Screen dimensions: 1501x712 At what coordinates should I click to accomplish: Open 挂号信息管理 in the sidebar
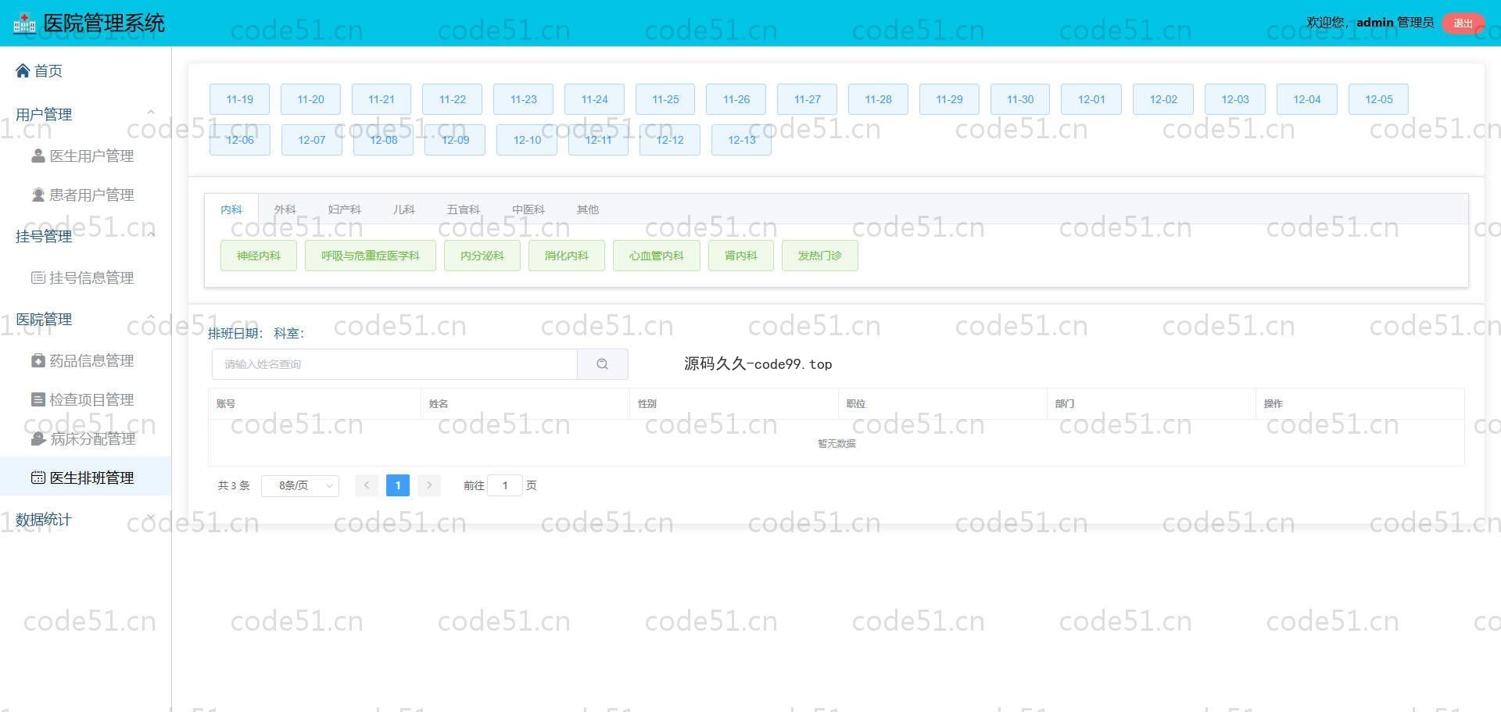point(85,277)
